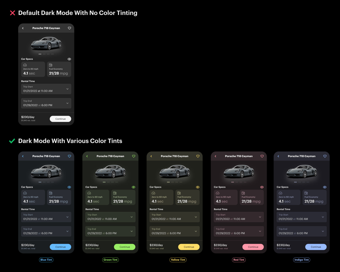Viewport: 340px width, 272px height.
Task: Click speedometer icon in Green Tint mockup
Action: click(x=89, y=193)
